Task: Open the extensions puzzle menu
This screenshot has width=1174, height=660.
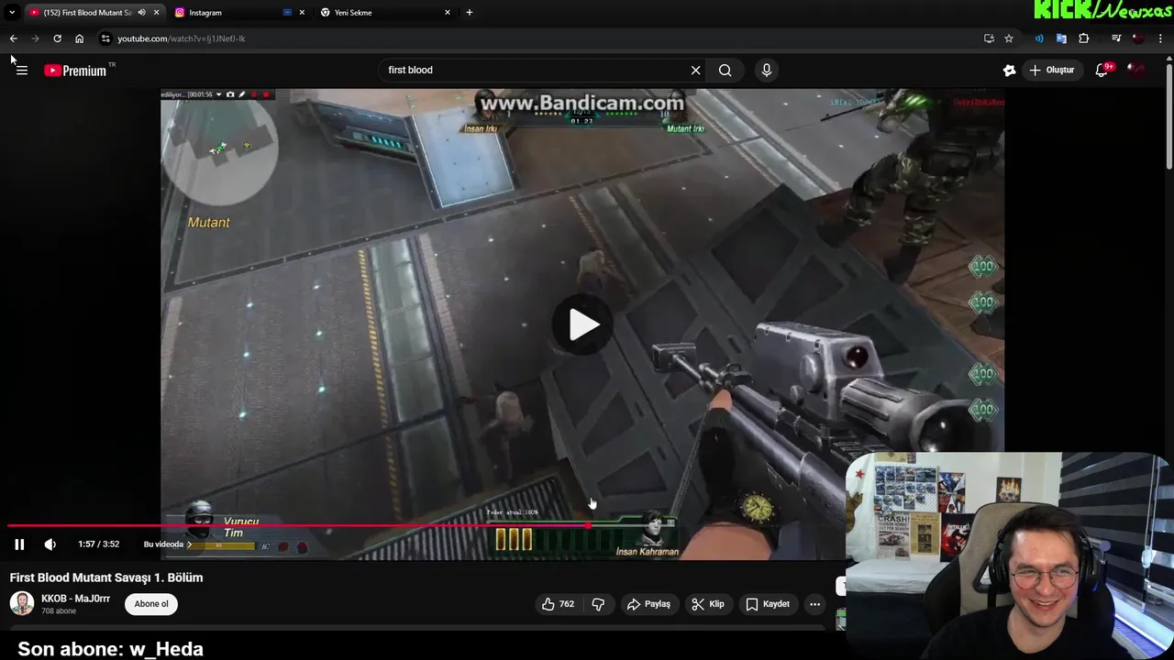Action: click(x=1084, y=38)
